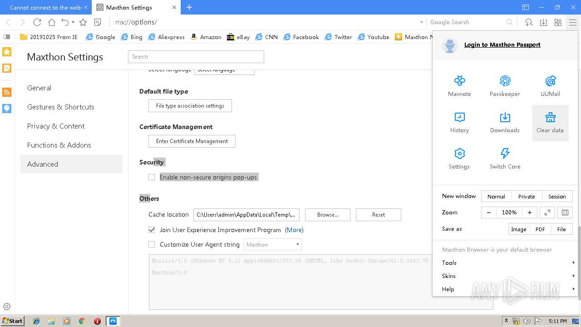Click the Browse... cache location button
This screenshot has height=327, width=581.
pos(328,215)
